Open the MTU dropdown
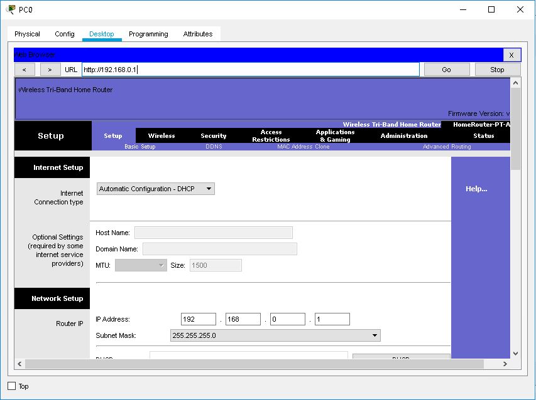The width and height of the screenshot is (536, 400). click(139, 265)
